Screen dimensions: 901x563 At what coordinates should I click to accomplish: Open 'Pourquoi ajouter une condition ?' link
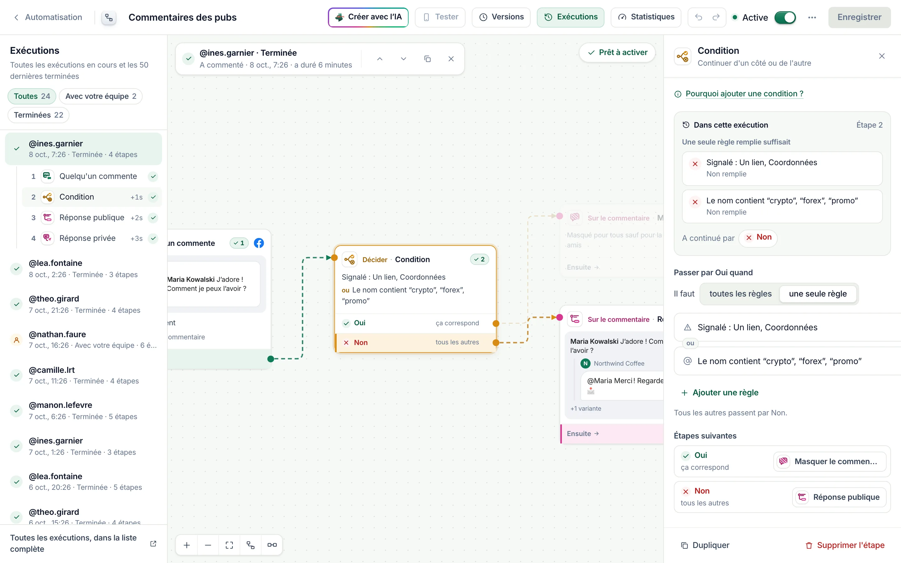[744, 94]
